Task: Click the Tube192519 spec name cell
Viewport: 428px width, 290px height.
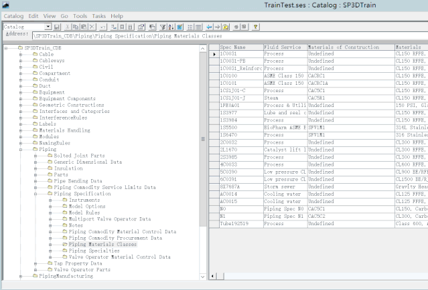Action: tap(241, 224)
